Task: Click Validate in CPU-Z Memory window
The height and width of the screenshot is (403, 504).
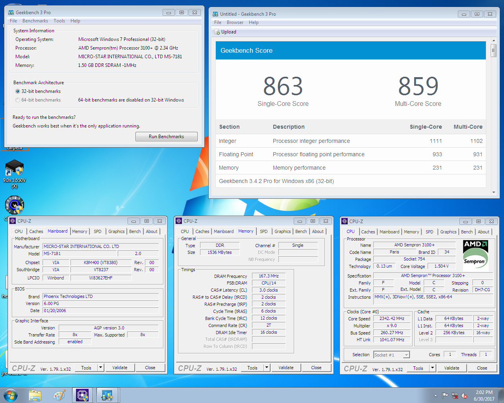Action: pos(286,368)
